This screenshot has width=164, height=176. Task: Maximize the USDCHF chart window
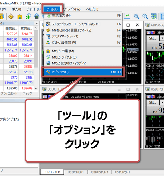[128, 89]
